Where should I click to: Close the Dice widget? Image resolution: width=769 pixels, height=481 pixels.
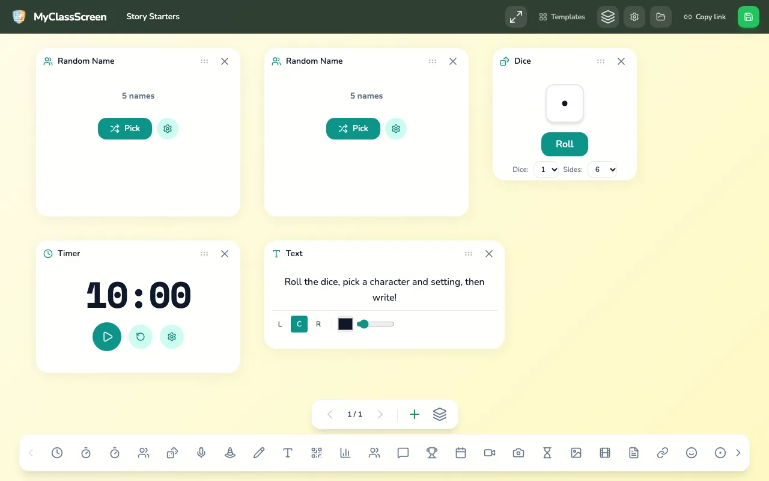pyautogui.click(x=621, y=61)
